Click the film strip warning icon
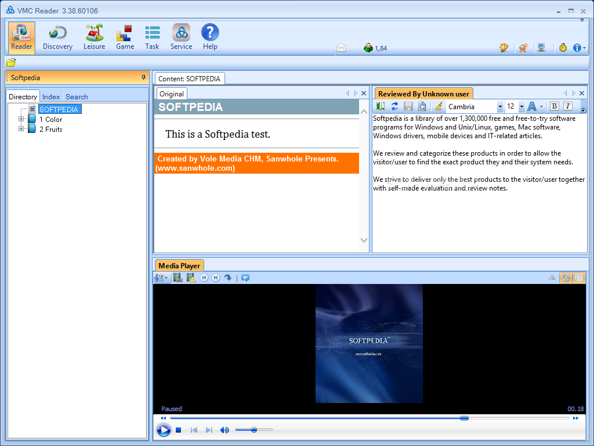The height and width of the screenshot is (446, 594). coord(191,278)
